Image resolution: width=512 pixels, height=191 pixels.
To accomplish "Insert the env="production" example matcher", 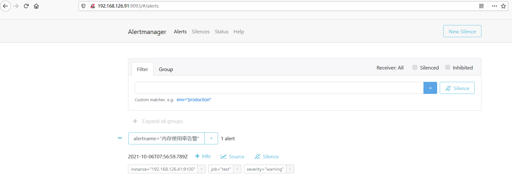I will (x=194, y=100).
